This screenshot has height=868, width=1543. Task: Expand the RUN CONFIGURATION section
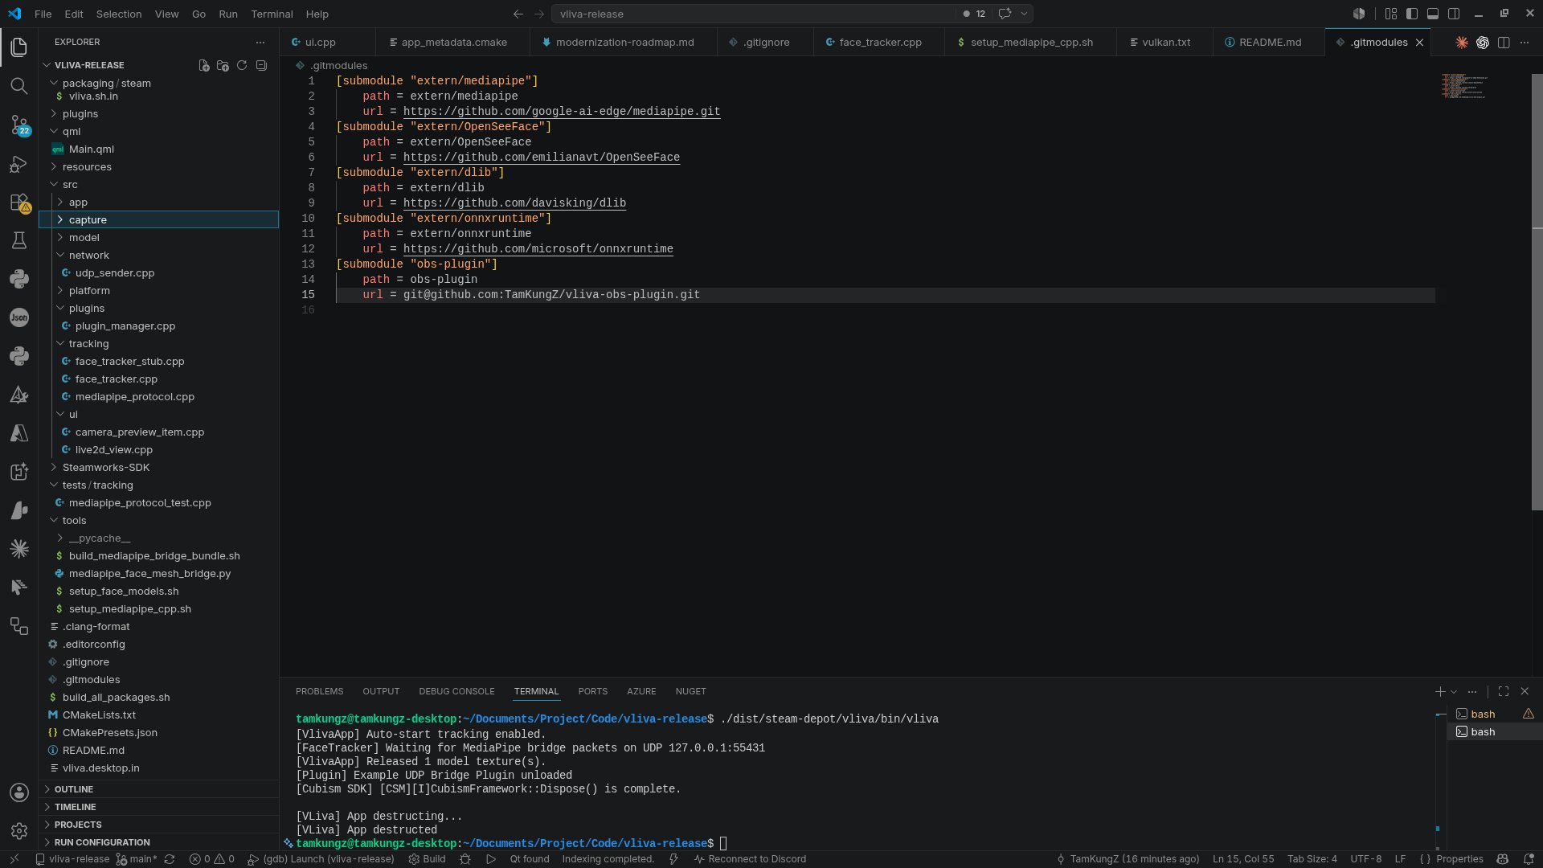[159, 842]
